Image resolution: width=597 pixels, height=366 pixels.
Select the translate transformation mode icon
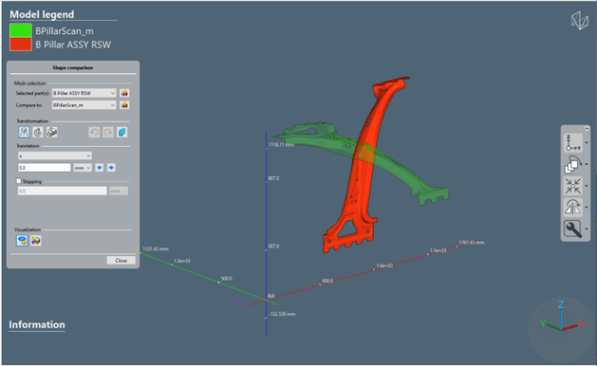tap(24, 132)
